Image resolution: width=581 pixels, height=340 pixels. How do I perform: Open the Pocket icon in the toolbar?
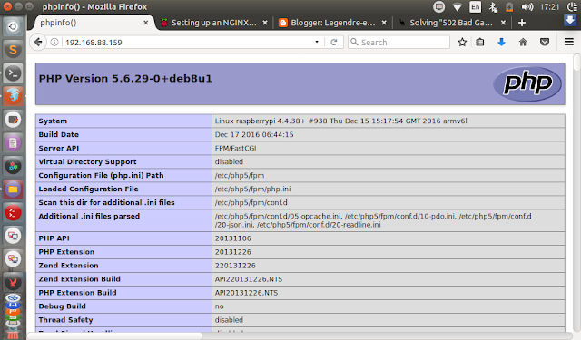545,43
